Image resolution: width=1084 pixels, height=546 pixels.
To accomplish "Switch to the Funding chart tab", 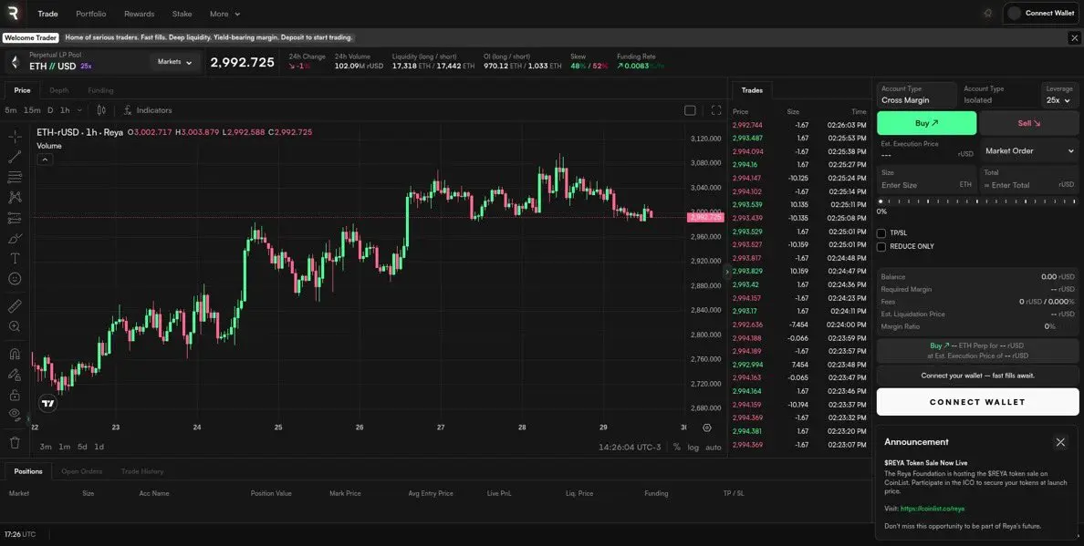I will [x=101, y=90].
